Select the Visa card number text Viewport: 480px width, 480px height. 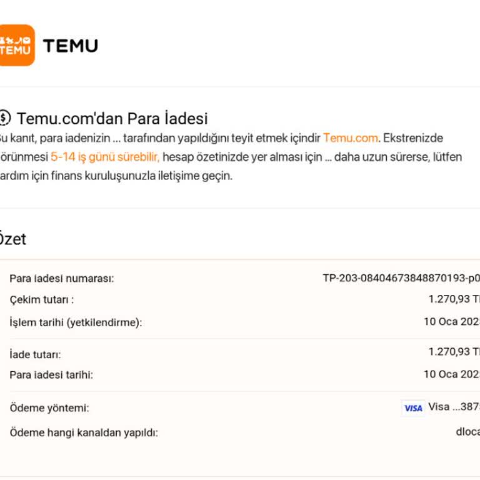point(454,407)
